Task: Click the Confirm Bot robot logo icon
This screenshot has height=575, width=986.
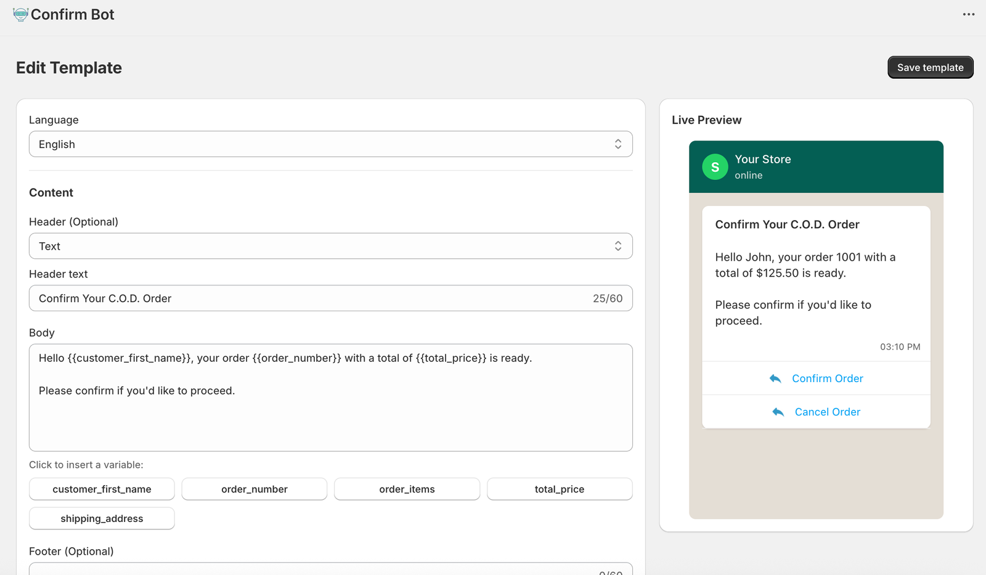Action: pos(20,15)
